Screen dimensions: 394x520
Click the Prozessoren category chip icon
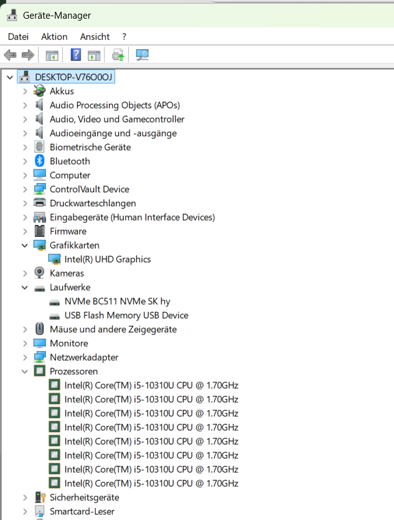39,371
